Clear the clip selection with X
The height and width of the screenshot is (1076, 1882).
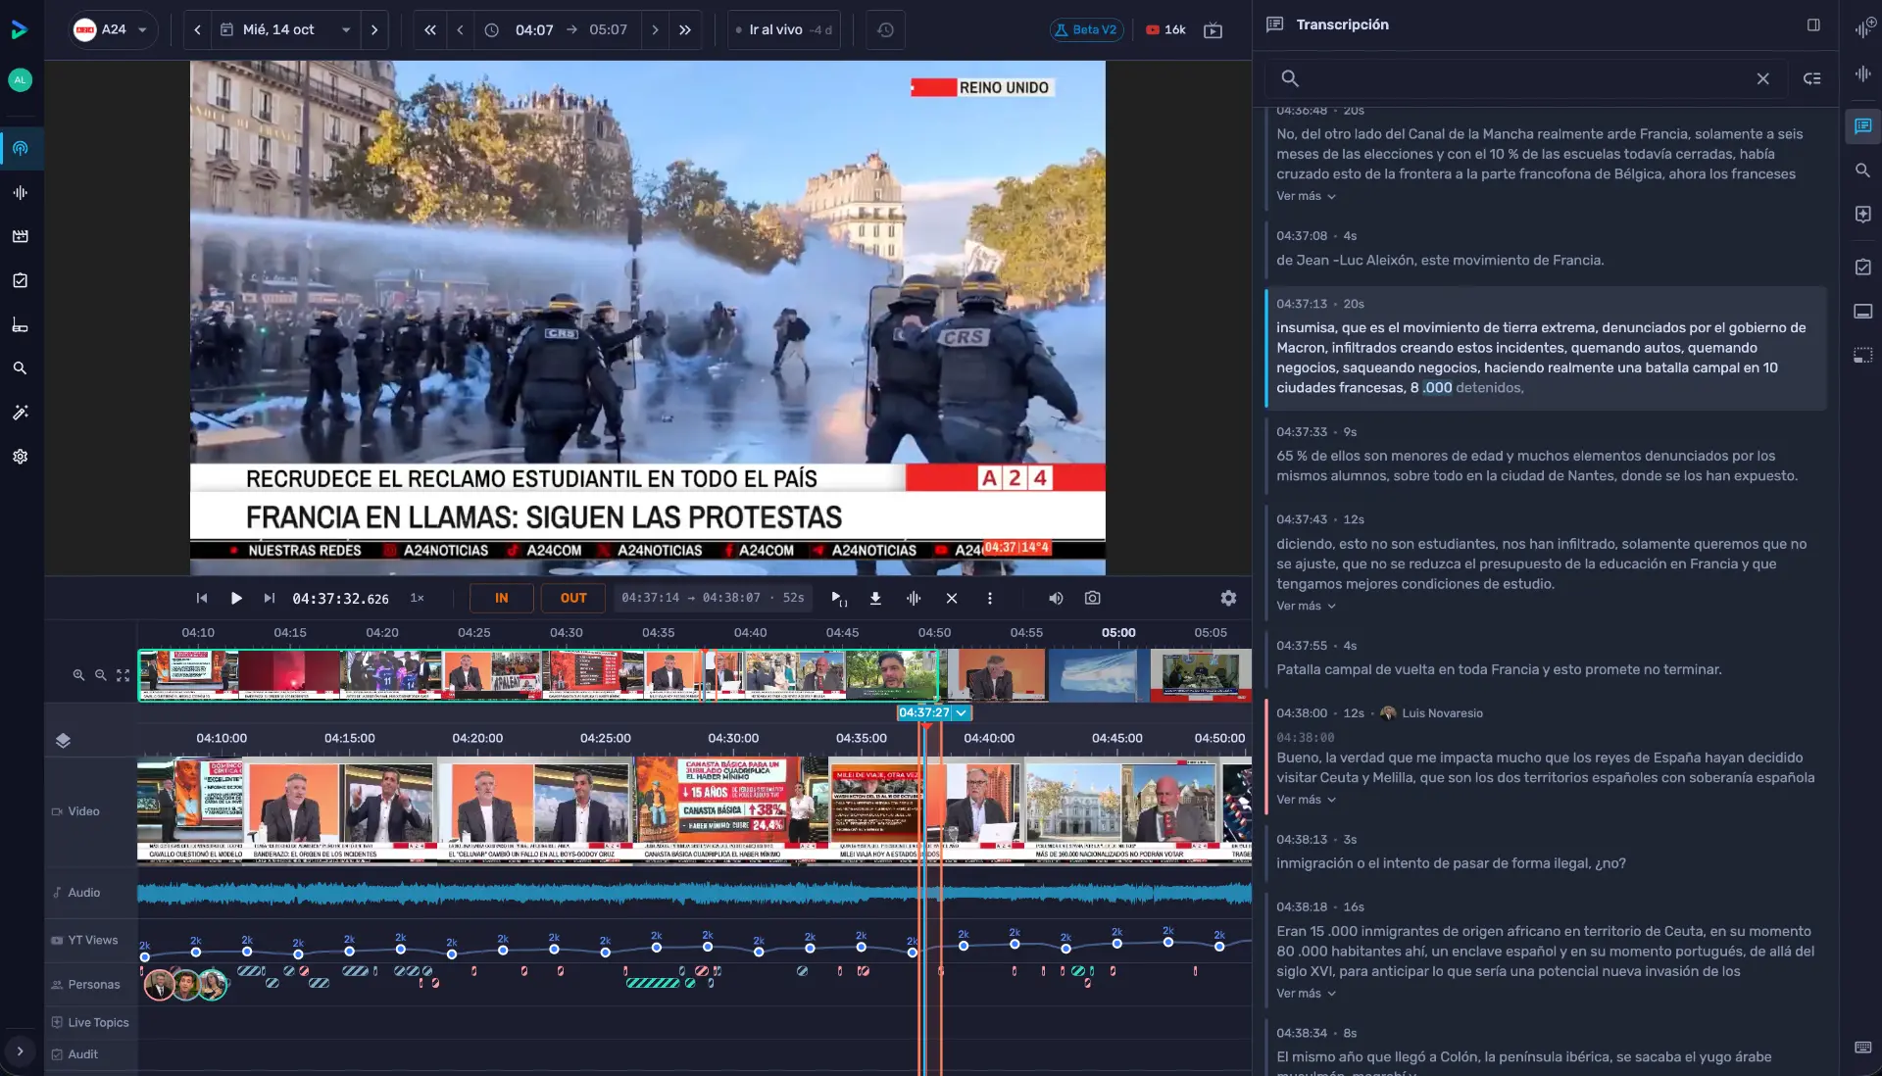pos(951,598)
